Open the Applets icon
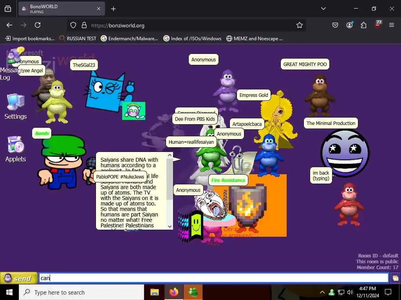This screenshot has width=401, height=300. click(x=16, y=149)
